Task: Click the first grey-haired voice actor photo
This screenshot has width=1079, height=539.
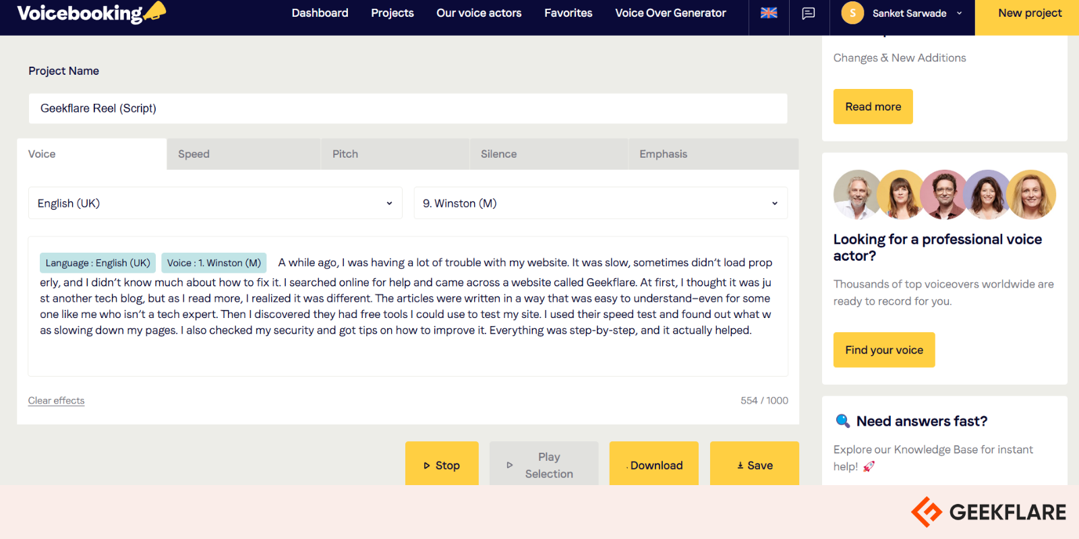Action: click(856, 194)
